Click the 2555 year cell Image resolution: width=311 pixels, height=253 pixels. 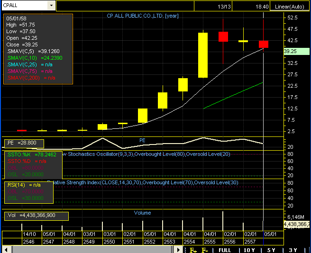(x=213, y=242)
